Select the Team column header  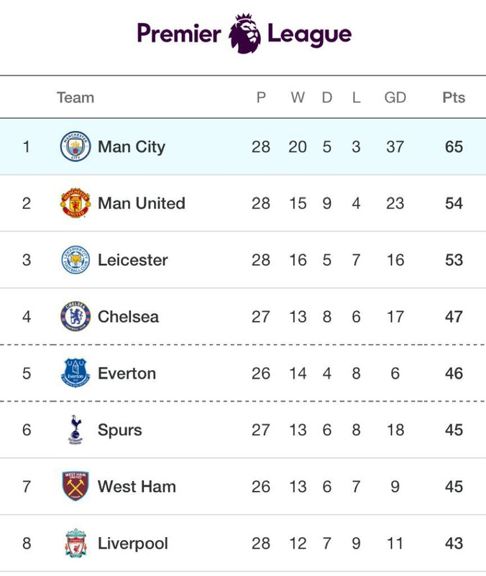pos(75,97)
